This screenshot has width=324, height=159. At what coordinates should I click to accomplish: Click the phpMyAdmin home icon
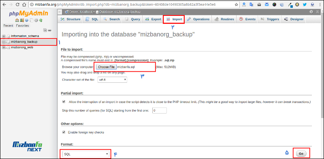(x=17, y=20)
